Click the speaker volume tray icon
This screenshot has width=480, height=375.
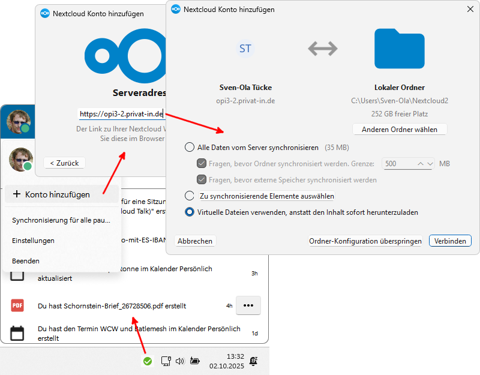180,361
